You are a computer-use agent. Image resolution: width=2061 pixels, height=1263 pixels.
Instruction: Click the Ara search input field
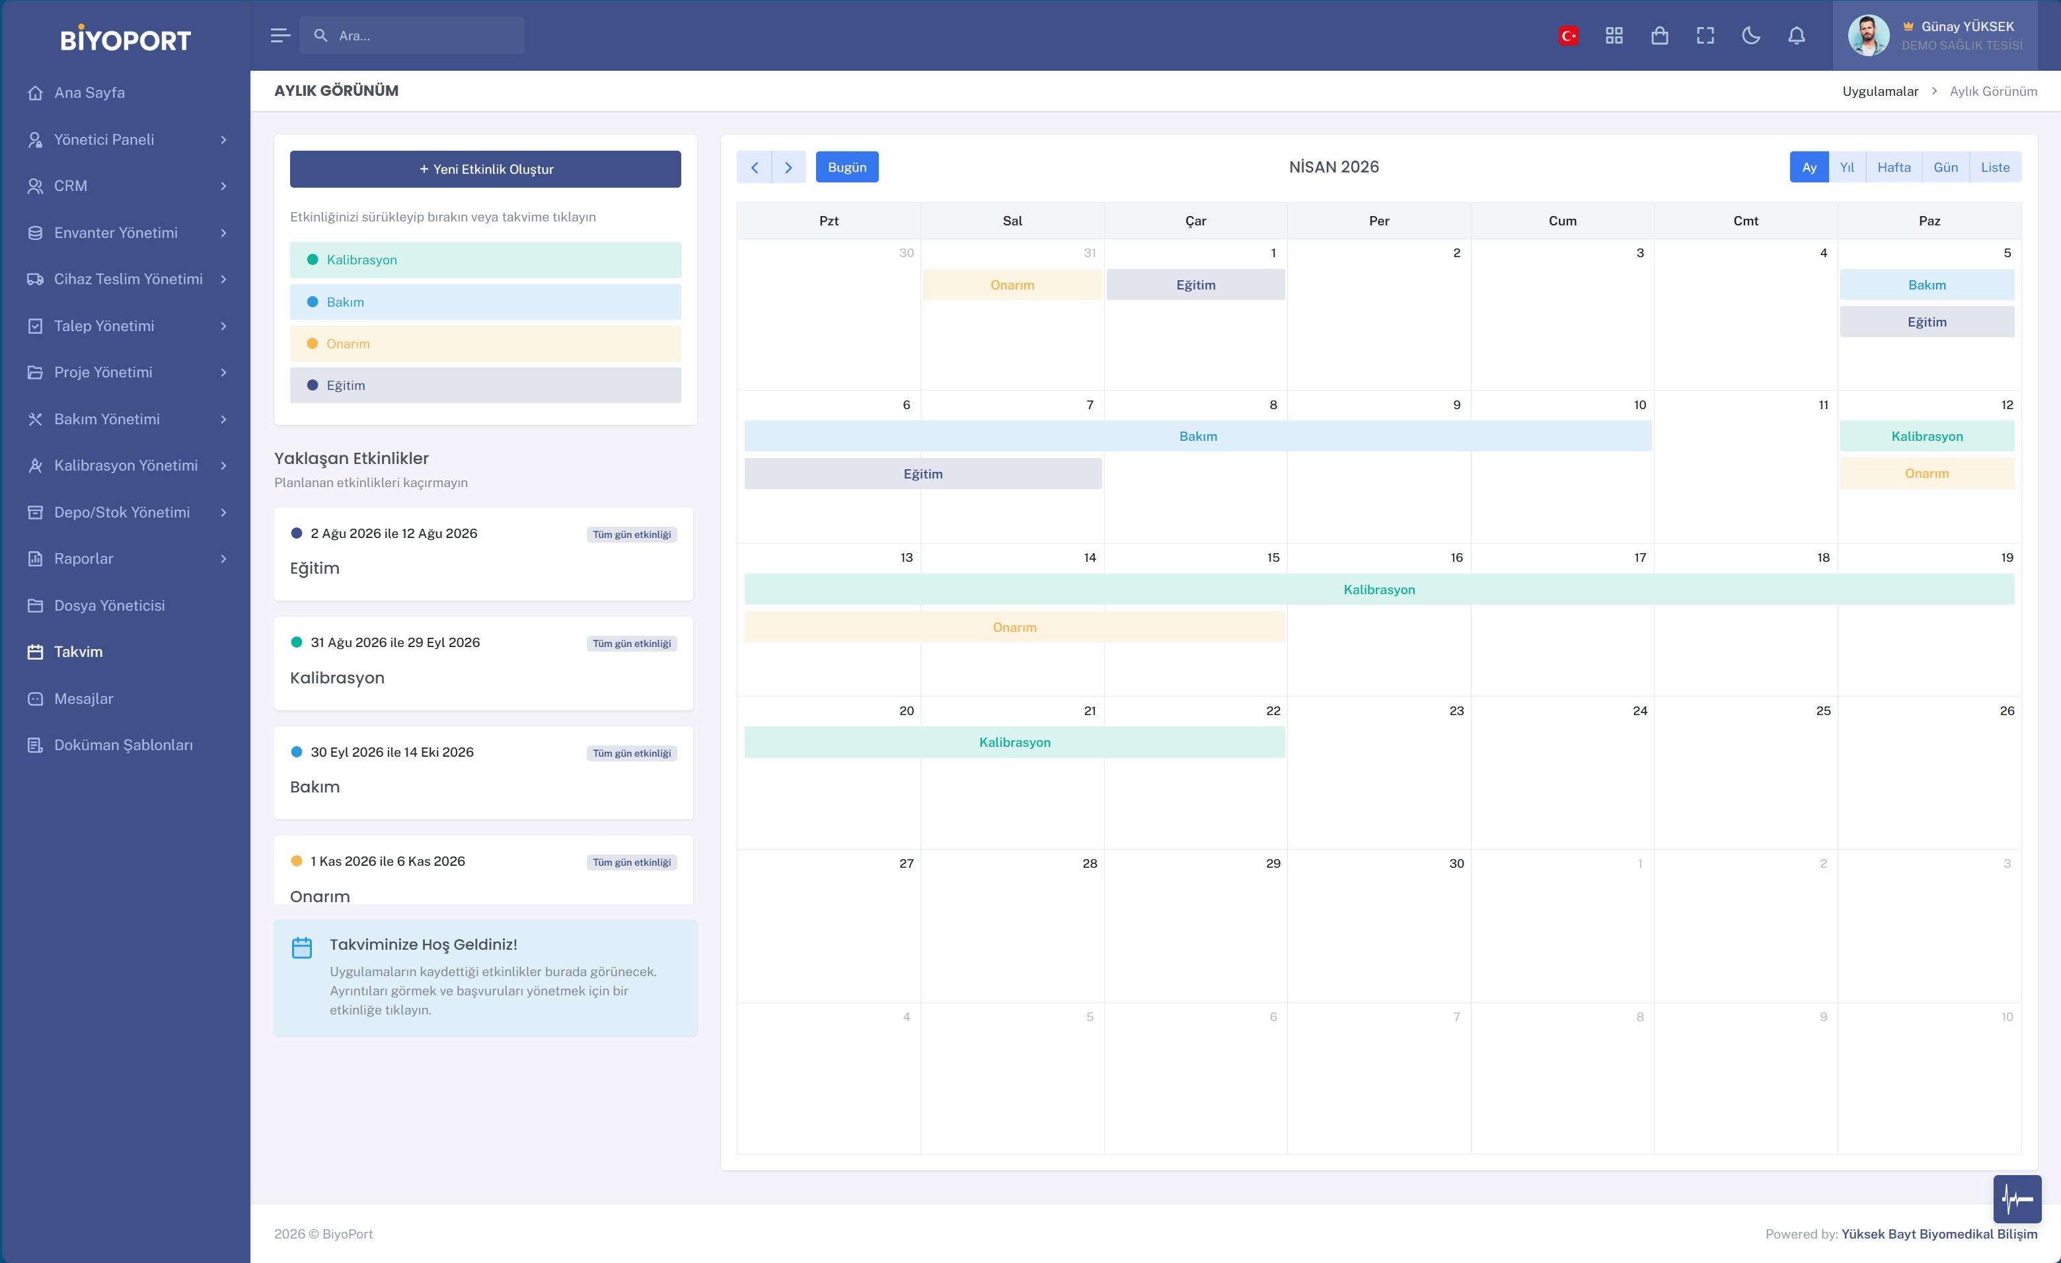(x=412, y=35)
